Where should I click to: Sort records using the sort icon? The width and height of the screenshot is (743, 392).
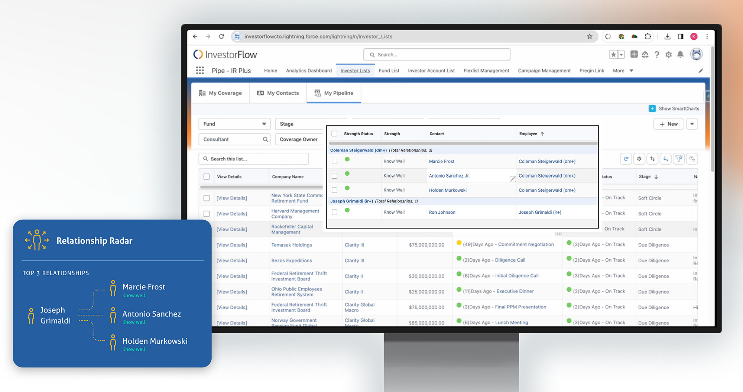point(652,159)
